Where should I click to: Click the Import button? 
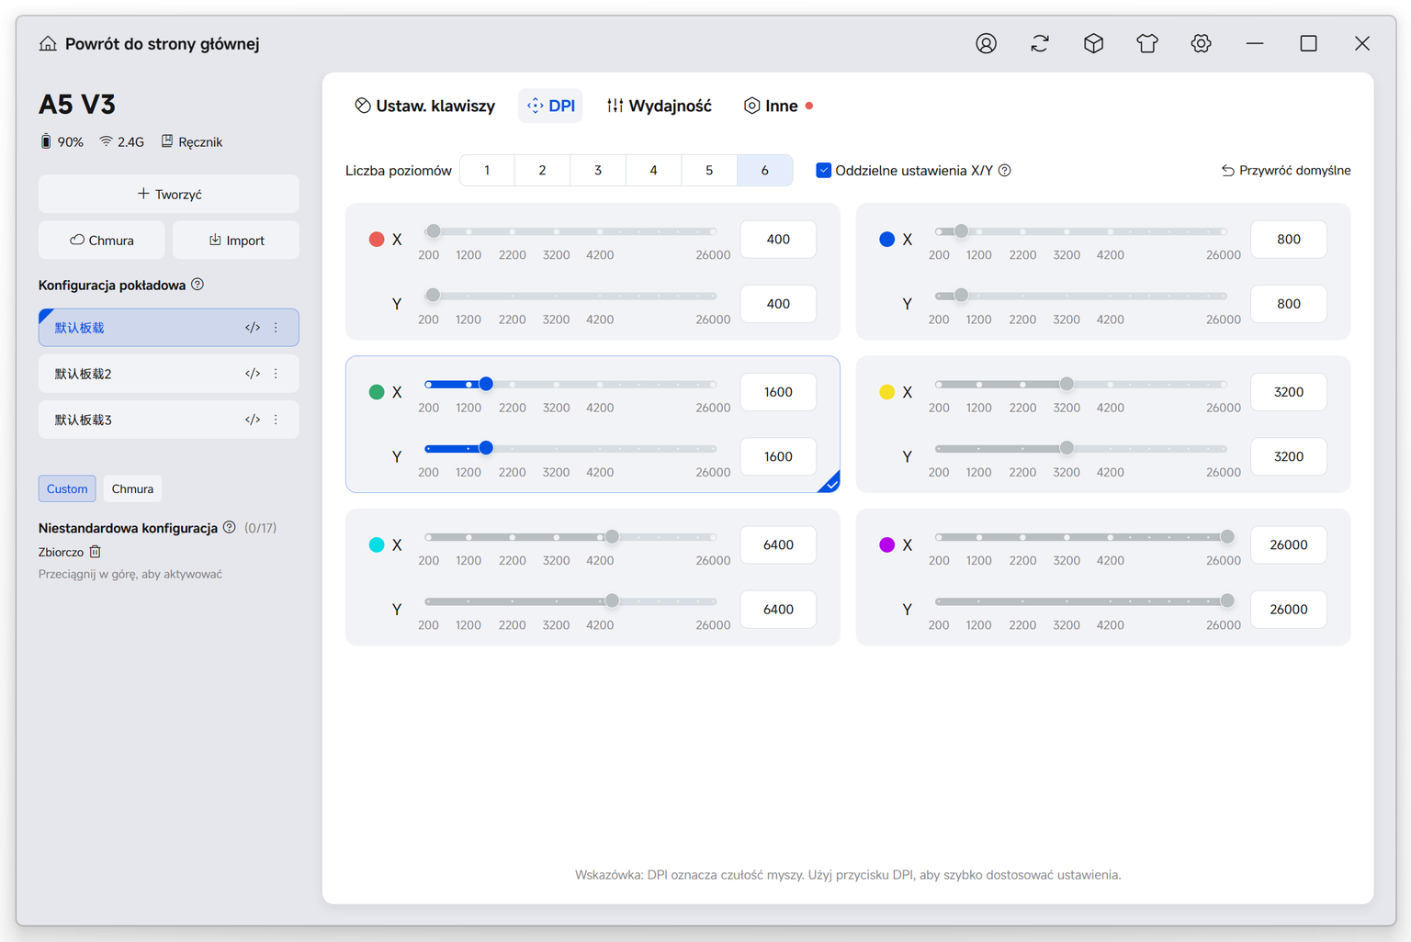[x=236, y=240]
